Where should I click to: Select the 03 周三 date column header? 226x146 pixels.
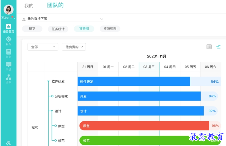pos(149,67)
